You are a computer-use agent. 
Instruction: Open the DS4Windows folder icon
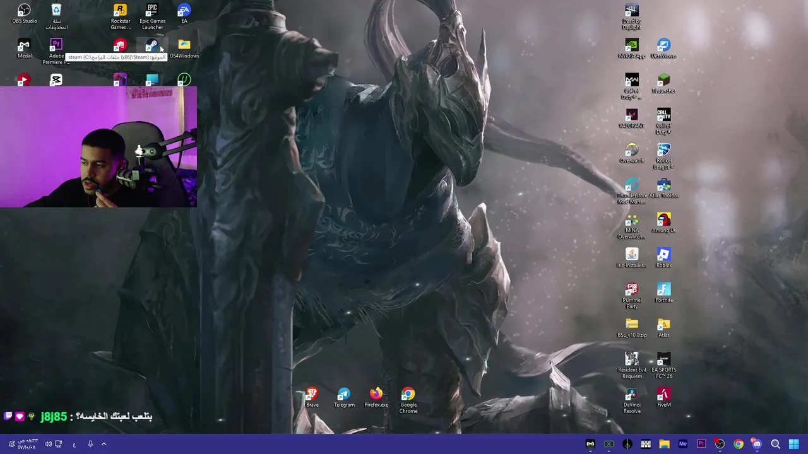[x=184, y=49]
